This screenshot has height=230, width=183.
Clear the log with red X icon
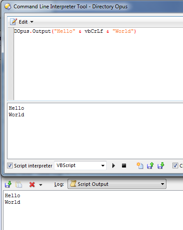(32, 185)
